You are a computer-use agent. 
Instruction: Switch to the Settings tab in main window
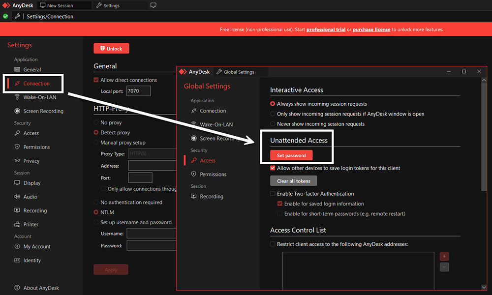(120, 5)
